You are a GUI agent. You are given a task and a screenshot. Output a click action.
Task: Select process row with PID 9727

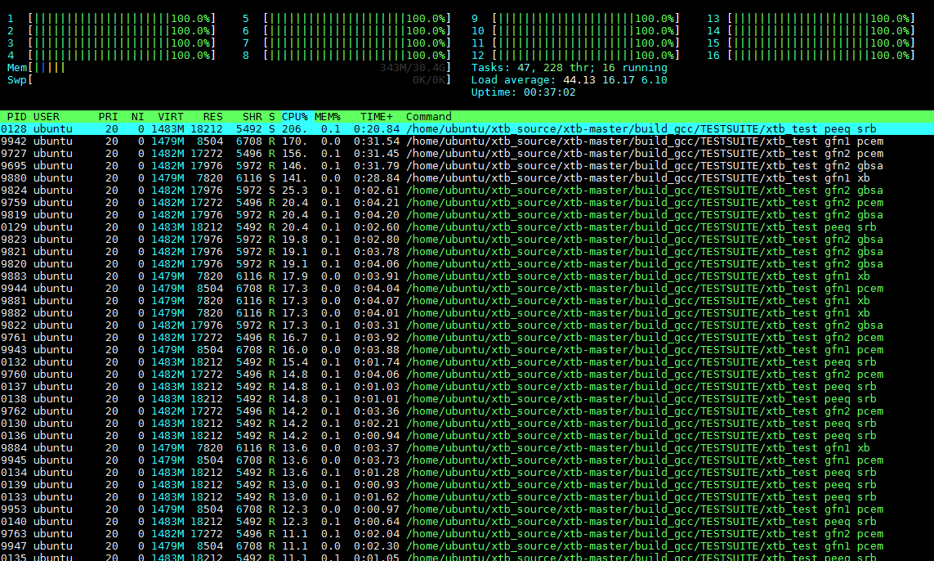(467, 153)
